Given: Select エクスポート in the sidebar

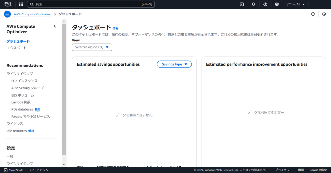Looking at the screenshot, I should (x=16, y=48).
